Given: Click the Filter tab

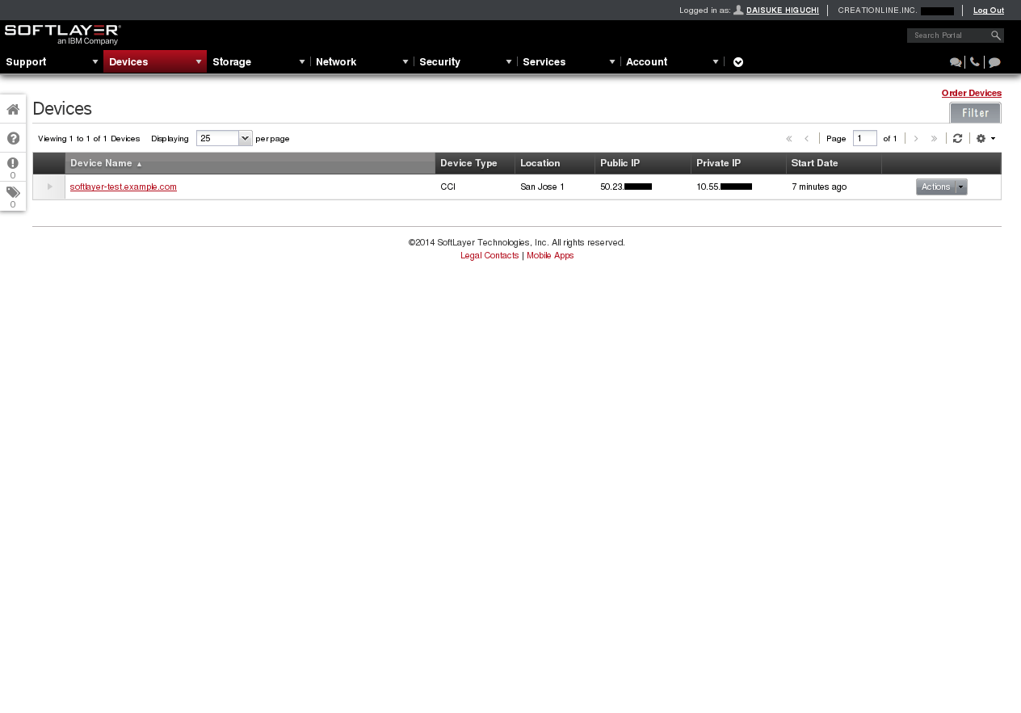Looking at the screenshot, I should (975, 113).
